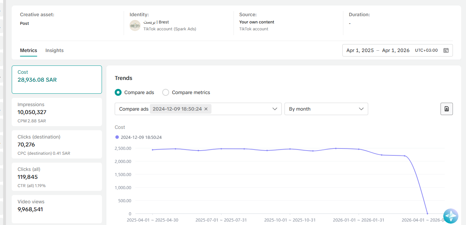Image resolution: width=466 pixels, height=225 pixels.
Task: Toggle the 2024-12-09 18:50:24 chart legend
Action: (x=138, y=137)
